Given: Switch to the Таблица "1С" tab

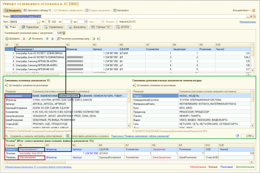Looking at the screenshot, I should pos(101,27).
